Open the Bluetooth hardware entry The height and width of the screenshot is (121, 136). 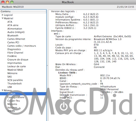coord(13,36)
